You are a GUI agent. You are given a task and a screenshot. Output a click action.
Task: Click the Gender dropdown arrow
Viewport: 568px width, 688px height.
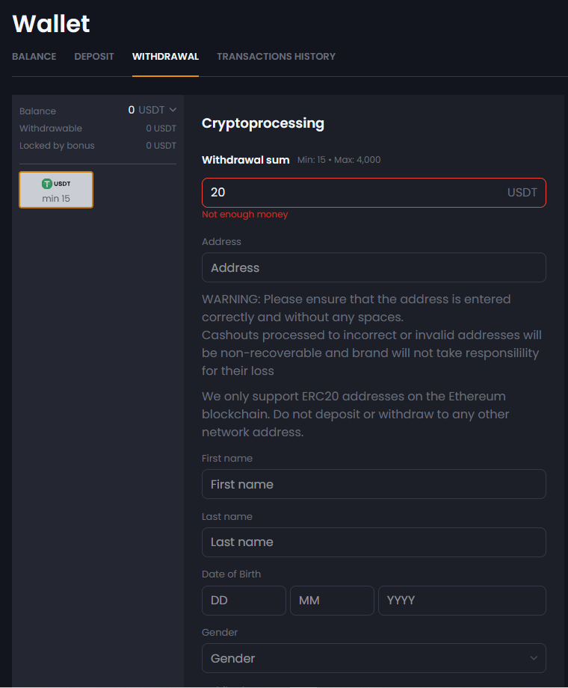[x=534, y=658]
